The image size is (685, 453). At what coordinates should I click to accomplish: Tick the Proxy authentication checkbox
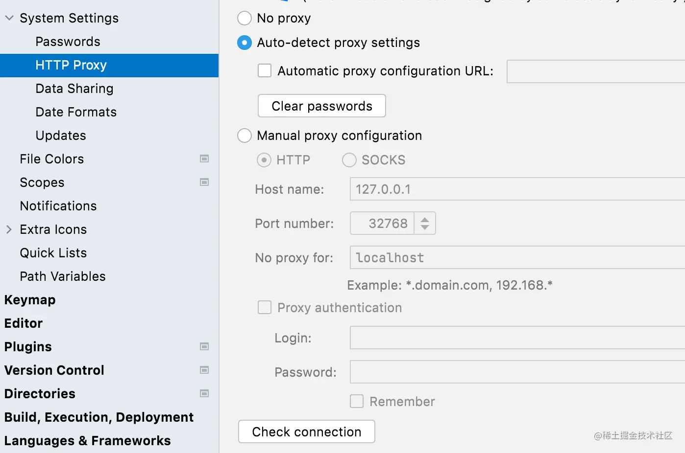click(x=265, y=308)
